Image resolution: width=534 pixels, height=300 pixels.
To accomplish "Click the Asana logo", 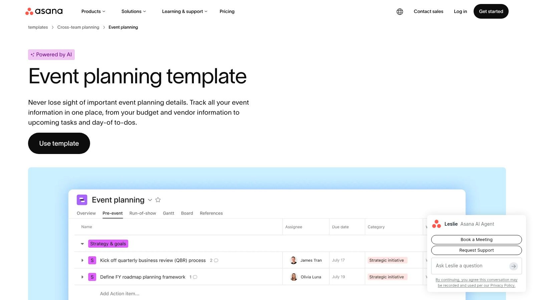I will coord(44,11).
